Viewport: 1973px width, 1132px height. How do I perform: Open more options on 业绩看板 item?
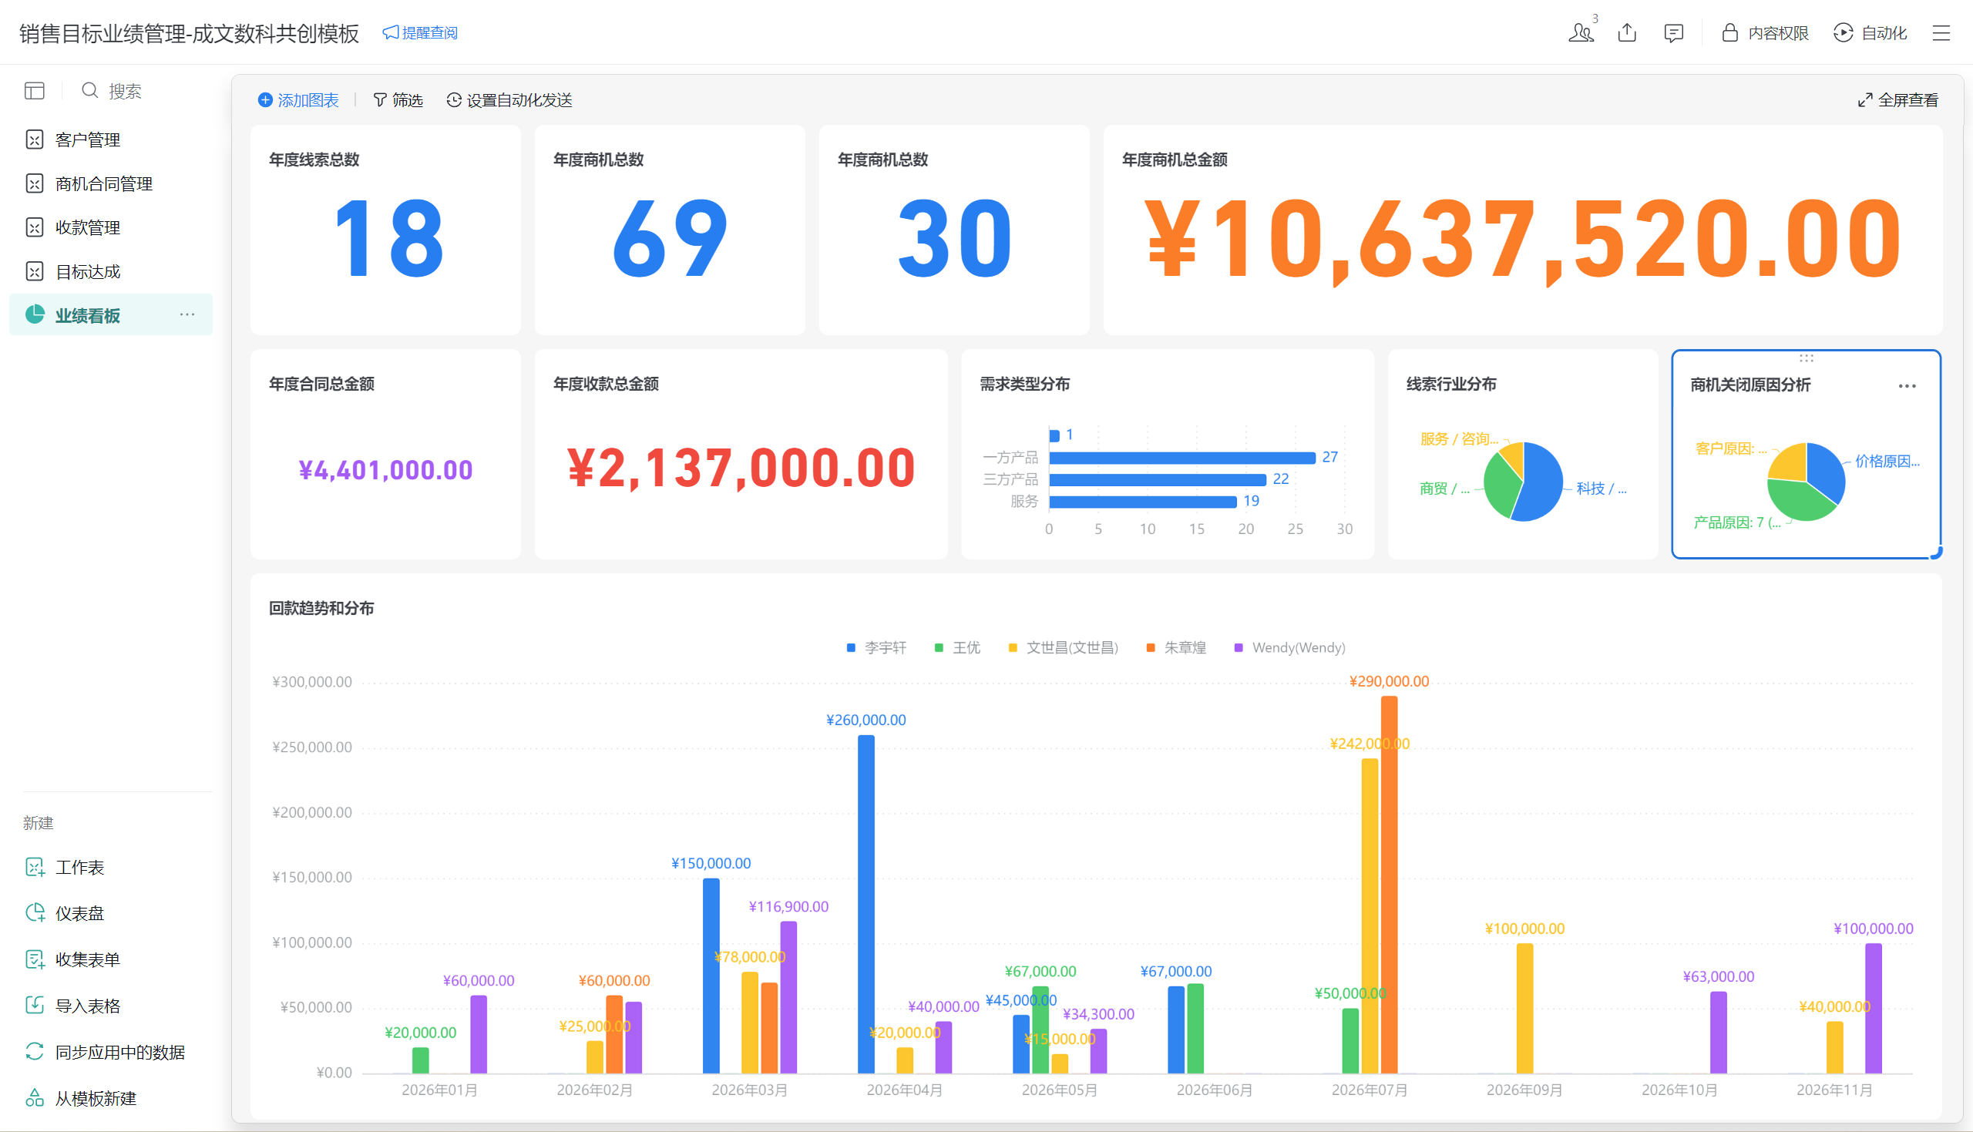tap(187, 315)
